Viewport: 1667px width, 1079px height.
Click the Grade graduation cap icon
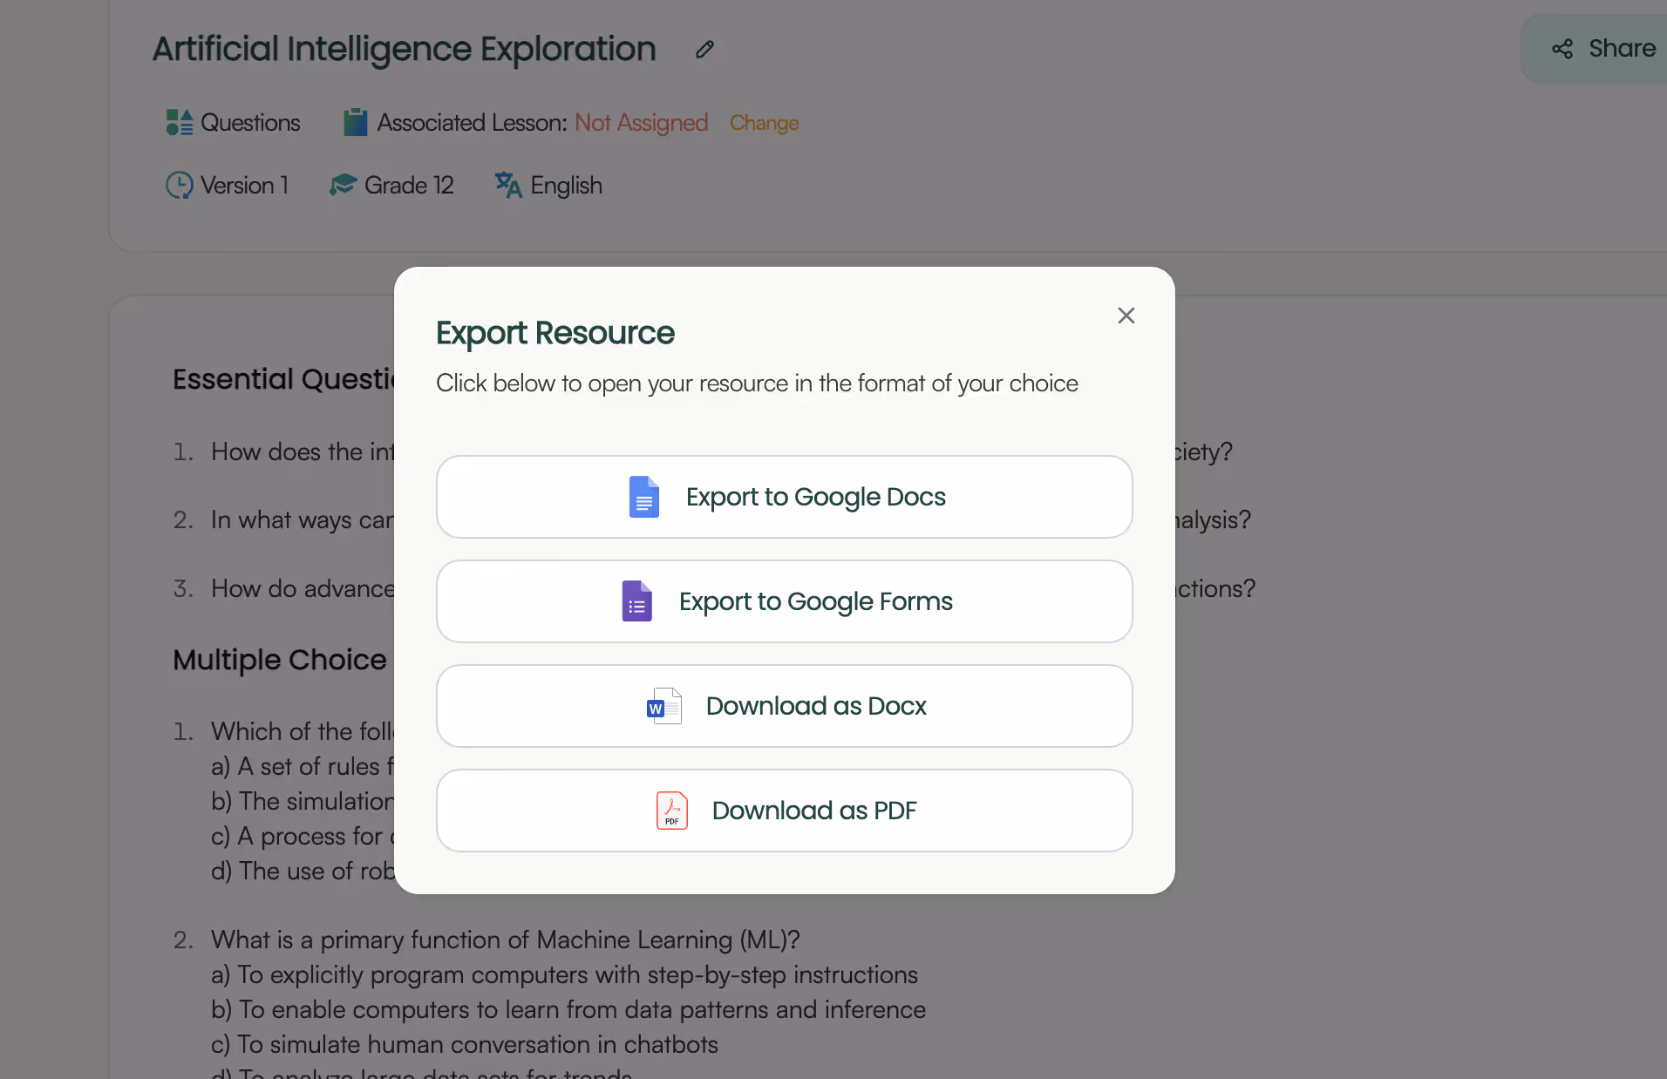coord(343,185)
